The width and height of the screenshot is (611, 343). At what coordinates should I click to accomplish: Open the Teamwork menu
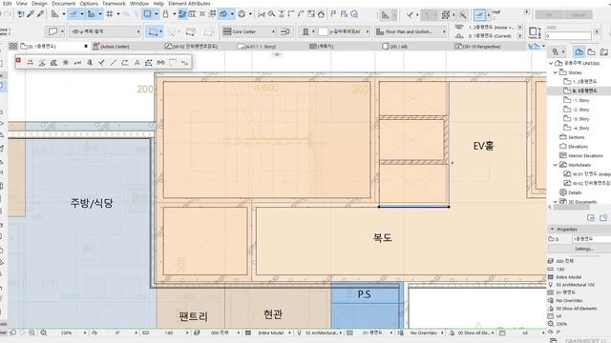click(114, 4)
